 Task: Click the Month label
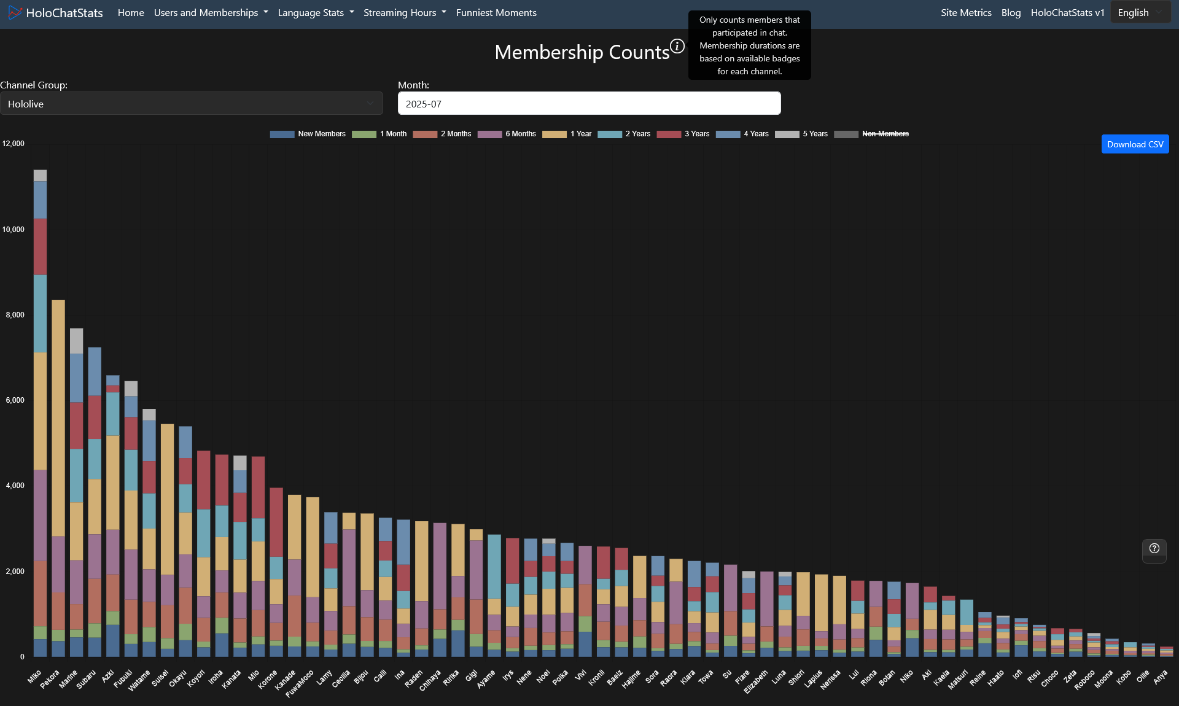[413, 85]
